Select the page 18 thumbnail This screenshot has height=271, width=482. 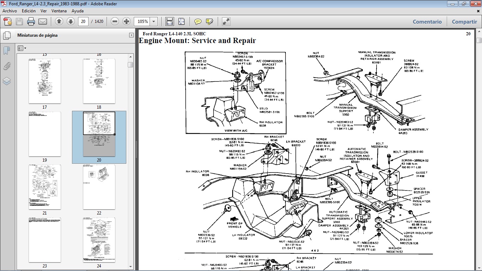[x=99, y=81]
